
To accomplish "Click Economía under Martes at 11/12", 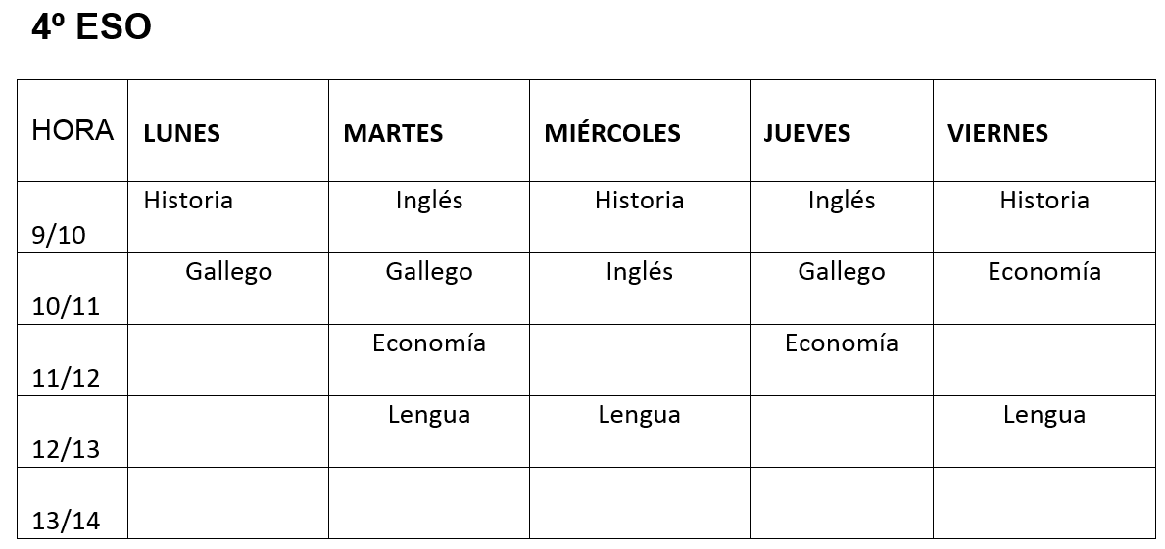I will coord(429,343).
